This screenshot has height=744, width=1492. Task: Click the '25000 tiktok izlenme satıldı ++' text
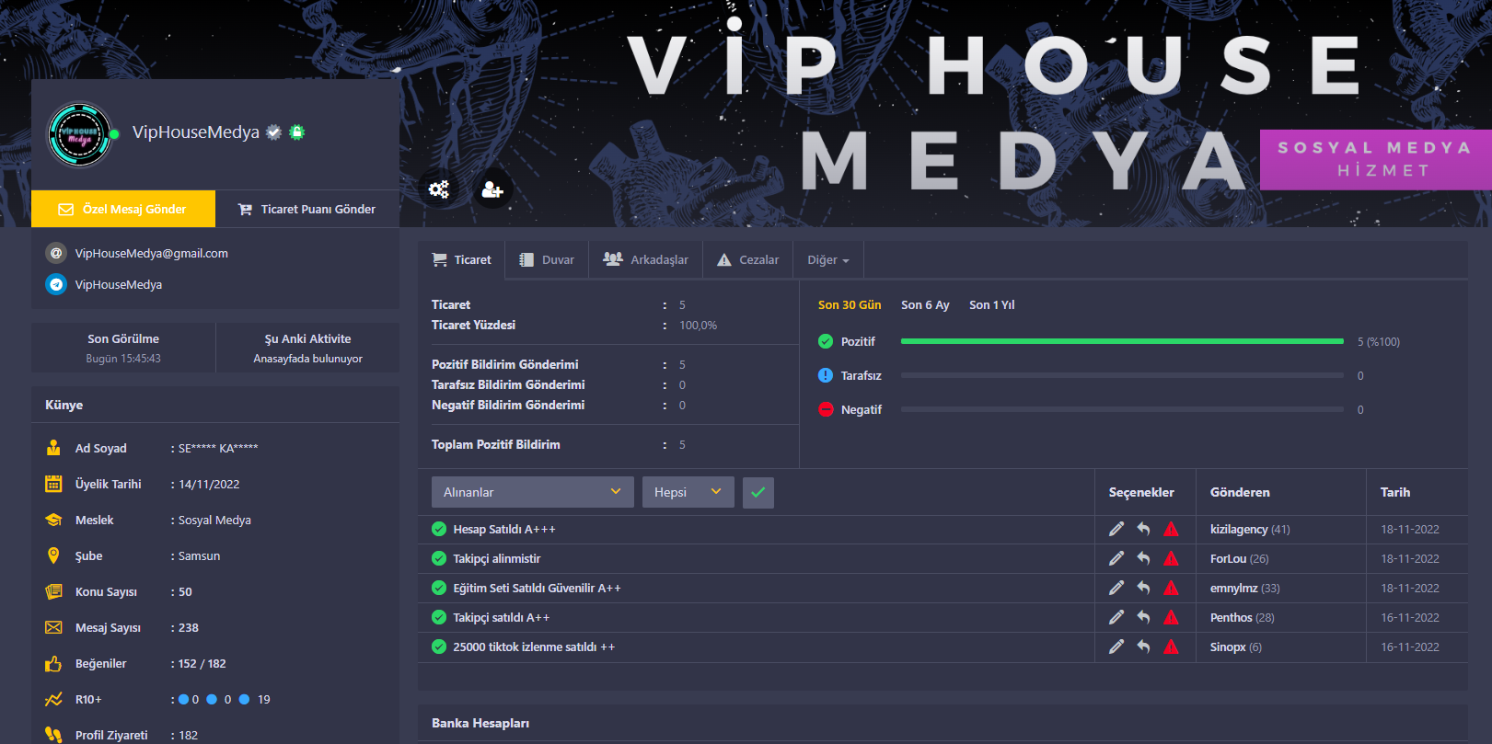click(534, 647)
